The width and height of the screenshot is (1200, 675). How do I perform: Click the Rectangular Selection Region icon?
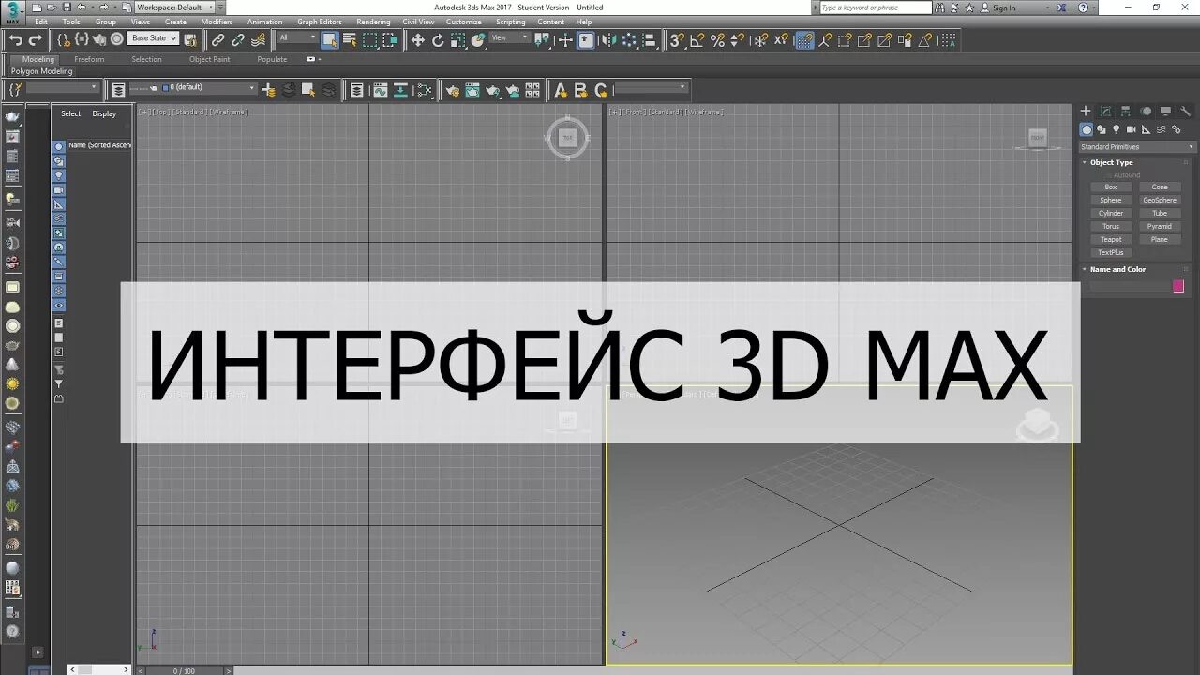tap(370, 40)
